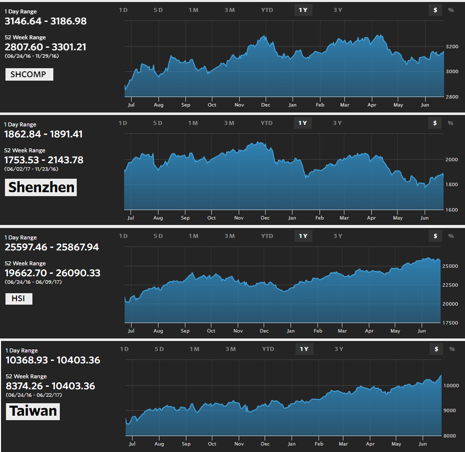This screenshot has height=452, width=465.
Task: Click HSI 52 week range 19662.70 - 26090.33
Action: tap(52, 273)
